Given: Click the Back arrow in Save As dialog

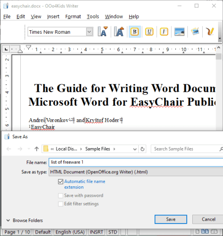Looking at the screenshot, I should pos(9,149).
